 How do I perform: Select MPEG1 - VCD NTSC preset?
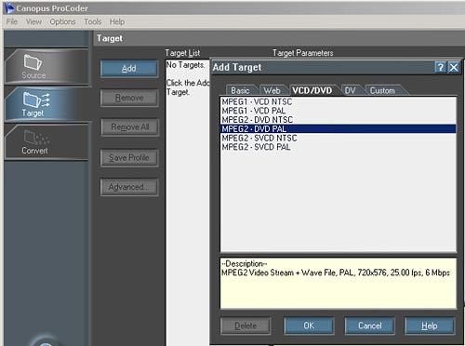tap(338, 101)
